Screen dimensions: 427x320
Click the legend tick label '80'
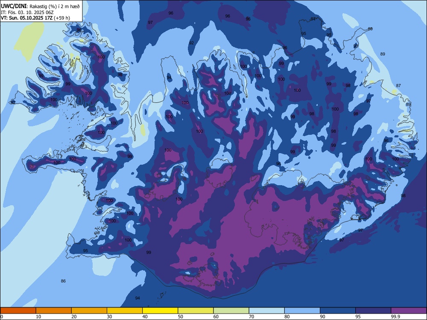click(x=287, y=317)
